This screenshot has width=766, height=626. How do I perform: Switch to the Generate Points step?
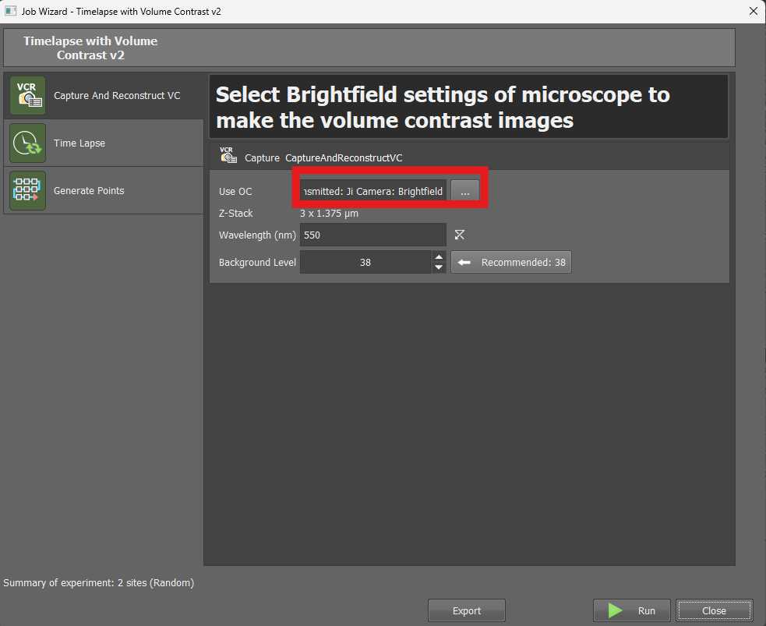click(89, 191)
